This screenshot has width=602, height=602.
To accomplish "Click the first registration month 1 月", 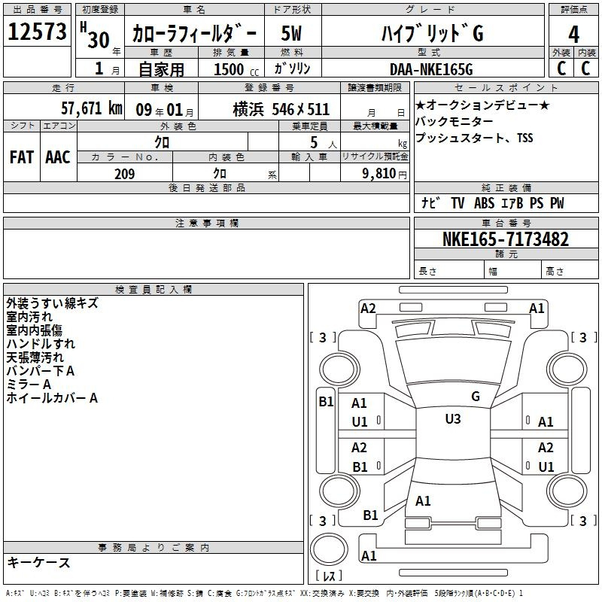I will 107,68.
